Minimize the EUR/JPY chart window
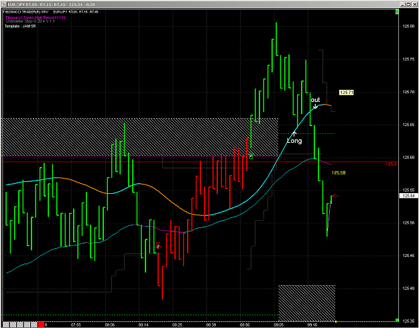 click(403, 4)
